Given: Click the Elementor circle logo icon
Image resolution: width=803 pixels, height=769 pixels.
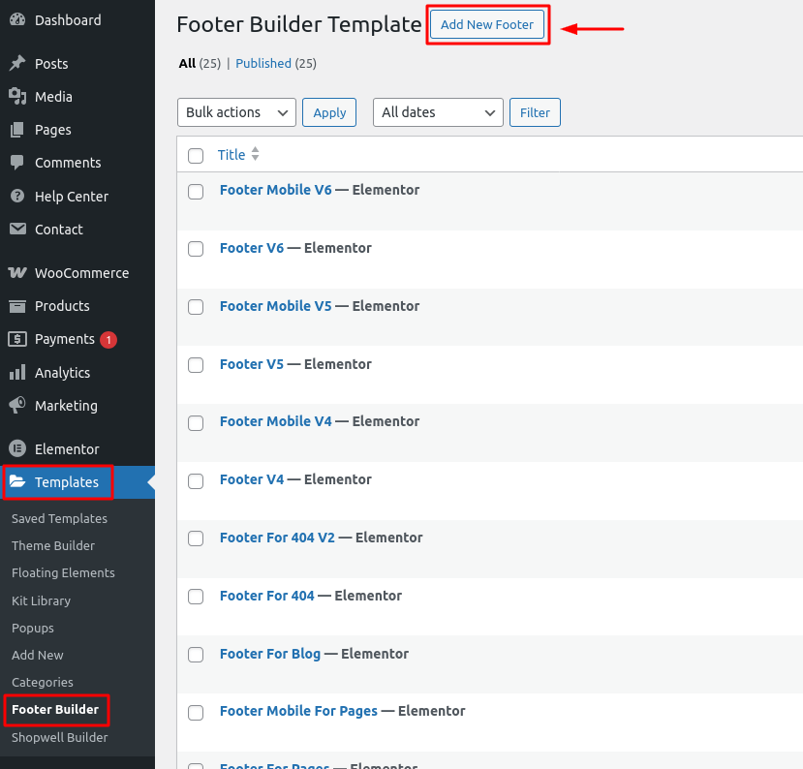Looking at the screenshot, I should [x=17, y=449].
